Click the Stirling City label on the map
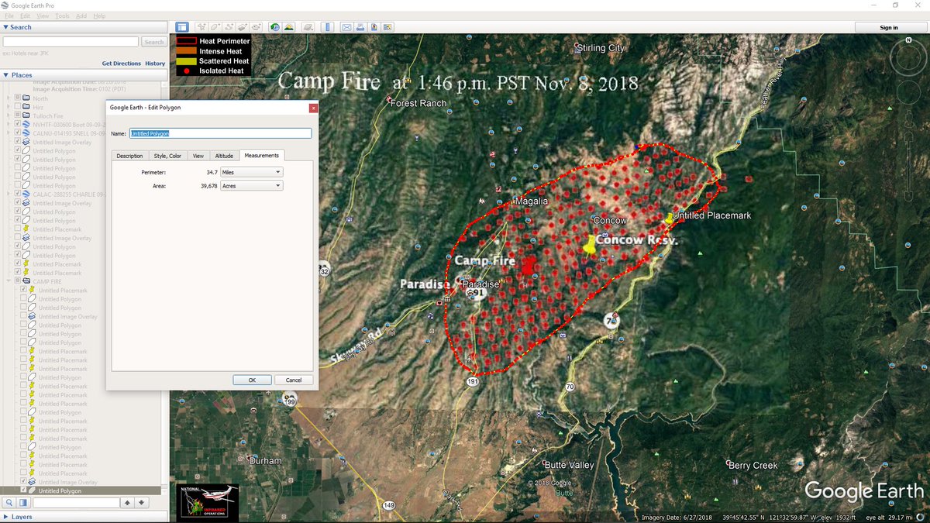Viewport: 930px width, 523px height. click(601, 48)
